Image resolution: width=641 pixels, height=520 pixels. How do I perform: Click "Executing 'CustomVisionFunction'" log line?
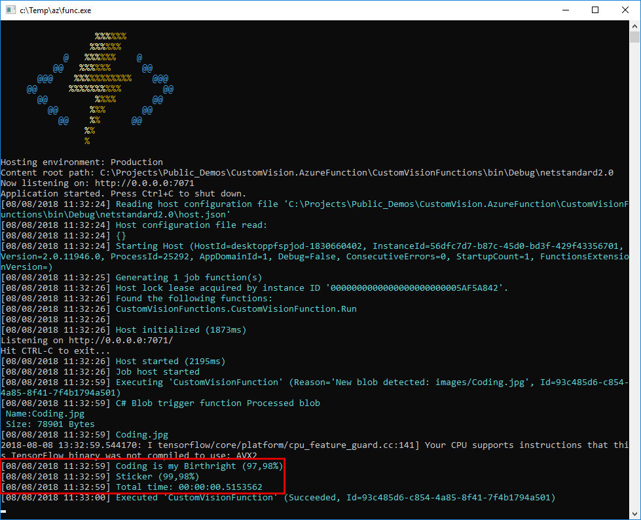(314, 388)
